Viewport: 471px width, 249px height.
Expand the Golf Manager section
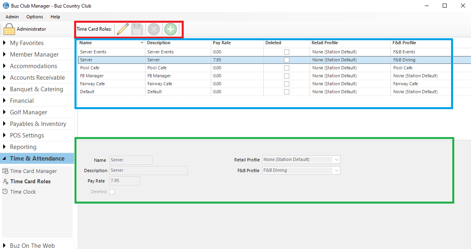point(28,112)
